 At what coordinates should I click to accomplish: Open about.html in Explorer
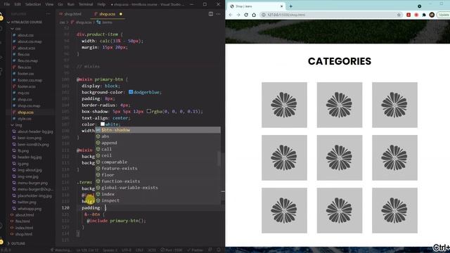[x=25, y=215]
